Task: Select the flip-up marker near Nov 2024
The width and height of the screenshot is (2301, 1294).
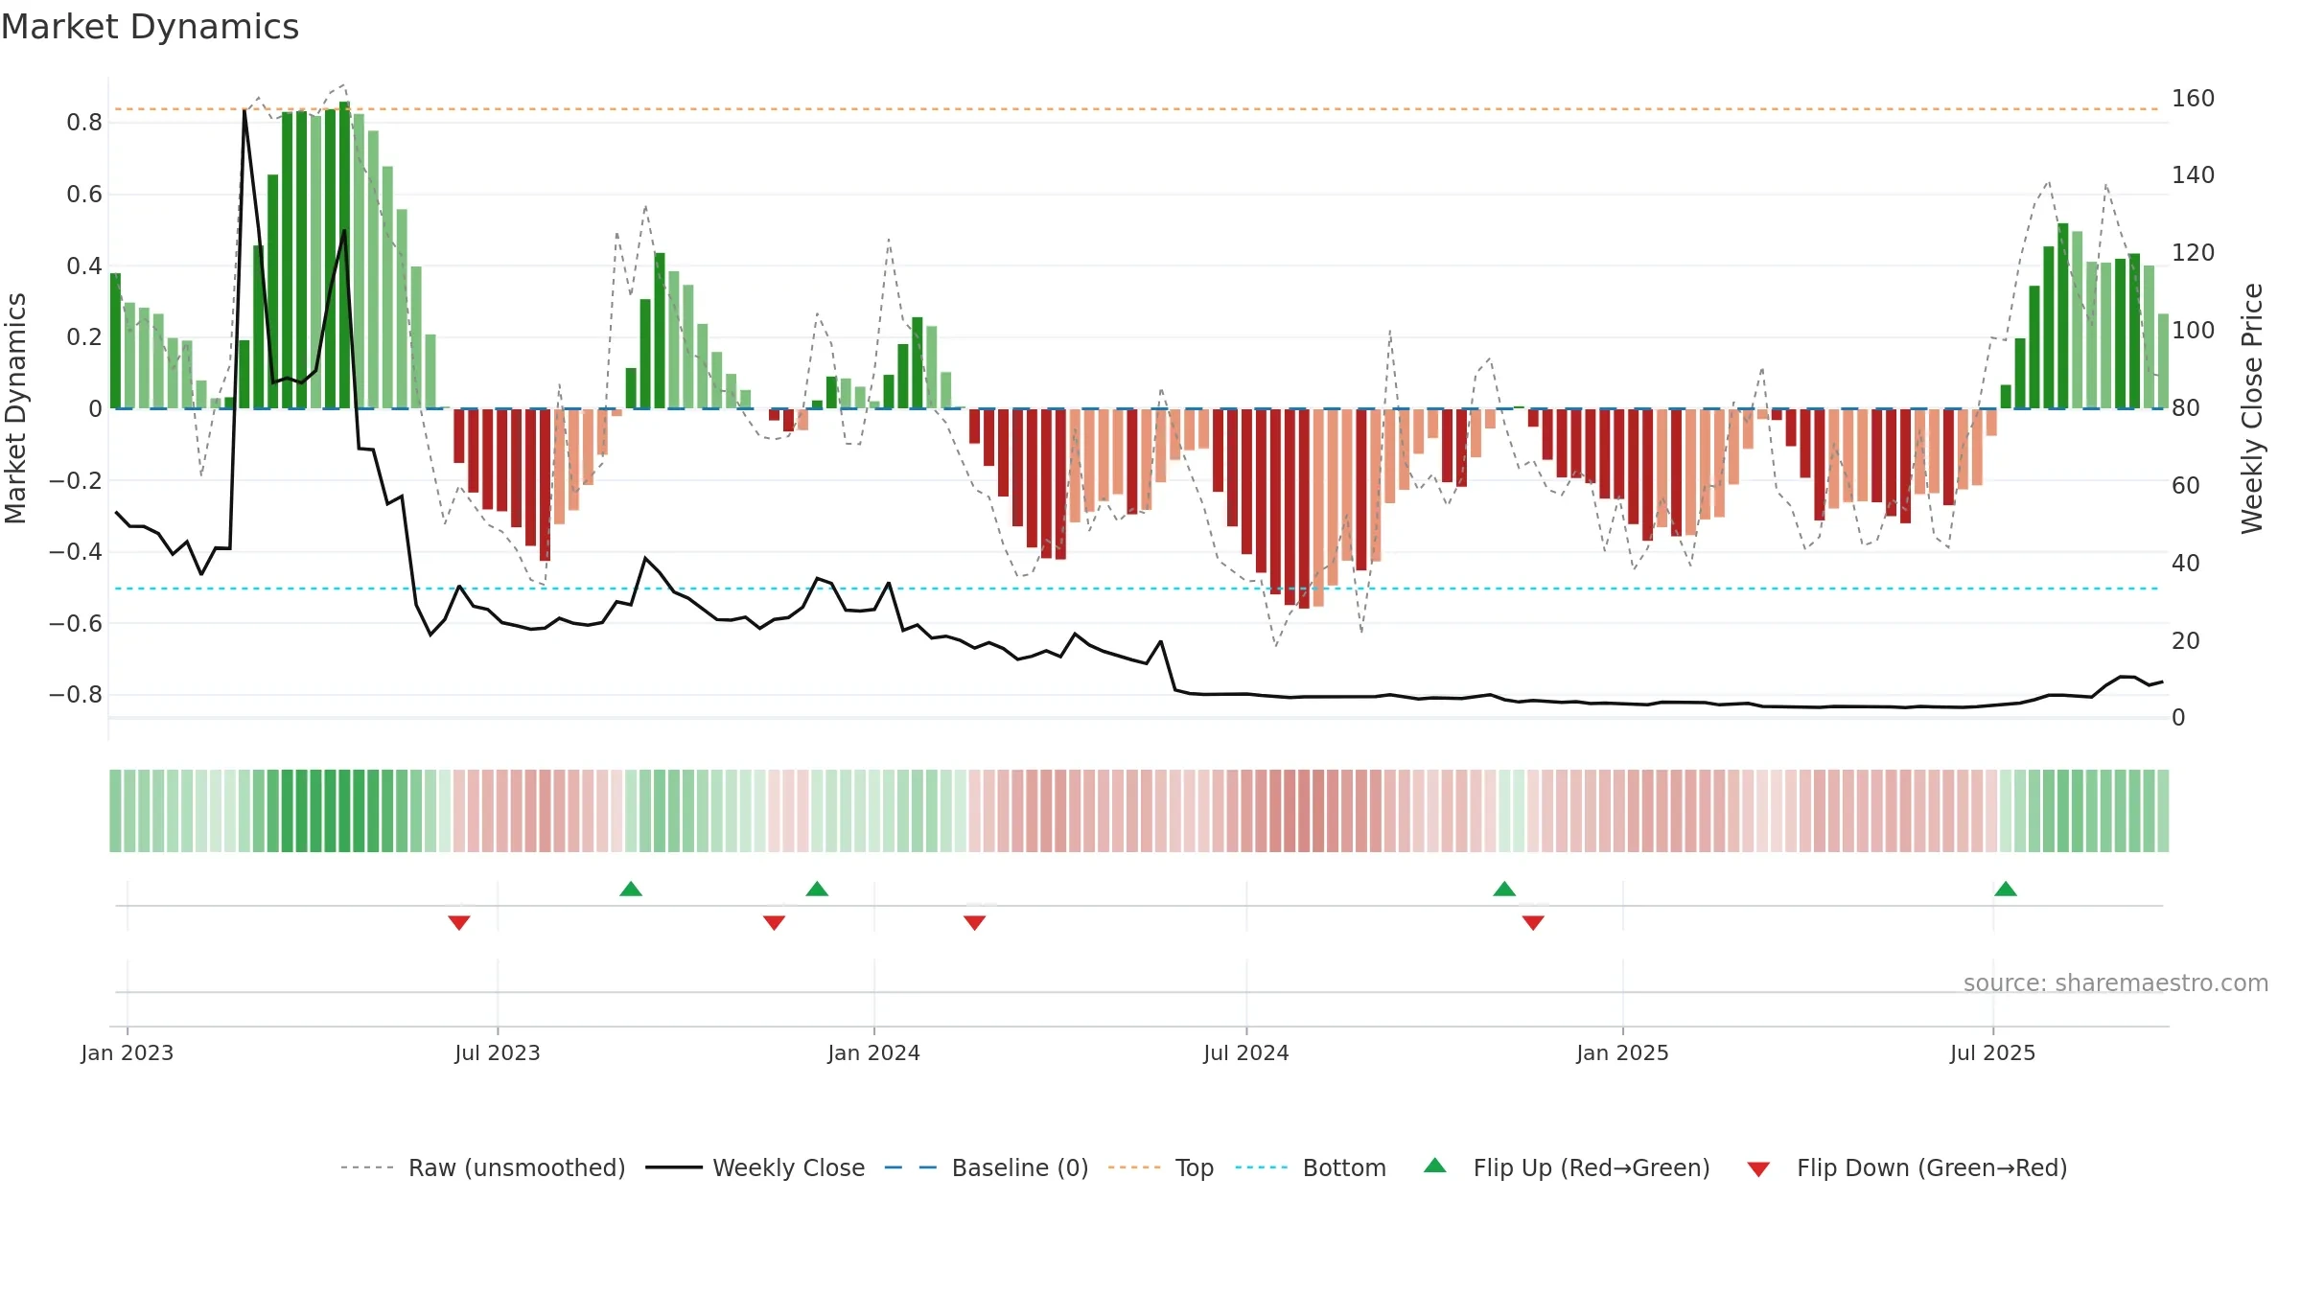Action: tap(1504, 890)
